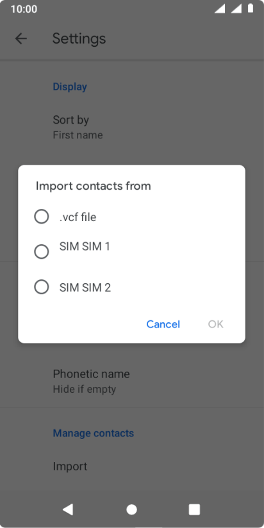This screenshot has width=264, height=528.
Task: Tap the SIM SIM 2 option label
Action: click(x=85, y=288)
